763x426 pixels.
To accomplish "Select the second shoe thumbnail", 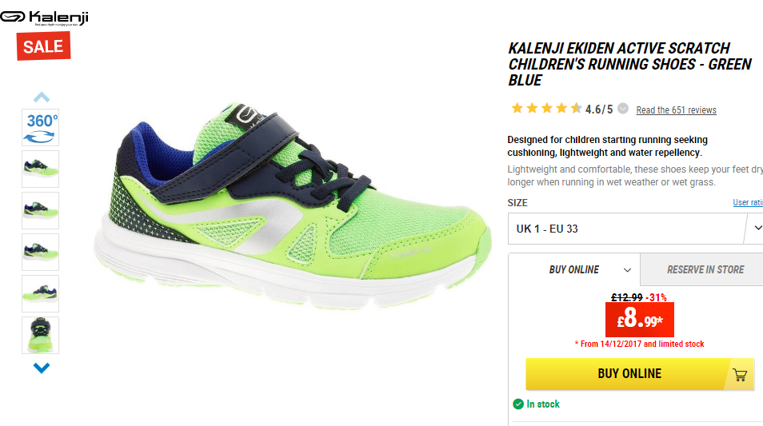I will tap(40, 210).
